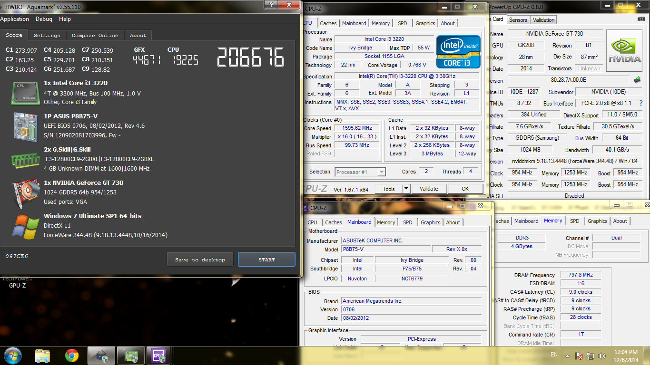Click the NVIDIA logo in GPU-Z
Viewport: 650px width, 365px height.
click(x=624, y=51)
